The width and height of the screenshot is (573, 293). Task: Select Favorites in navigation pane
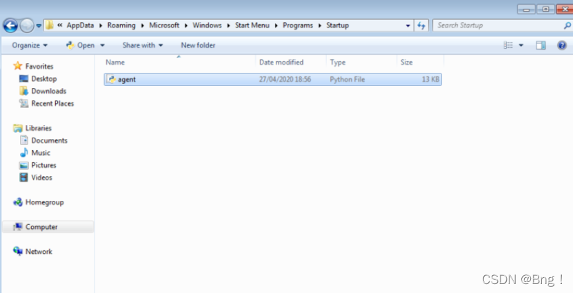(39, 66)
